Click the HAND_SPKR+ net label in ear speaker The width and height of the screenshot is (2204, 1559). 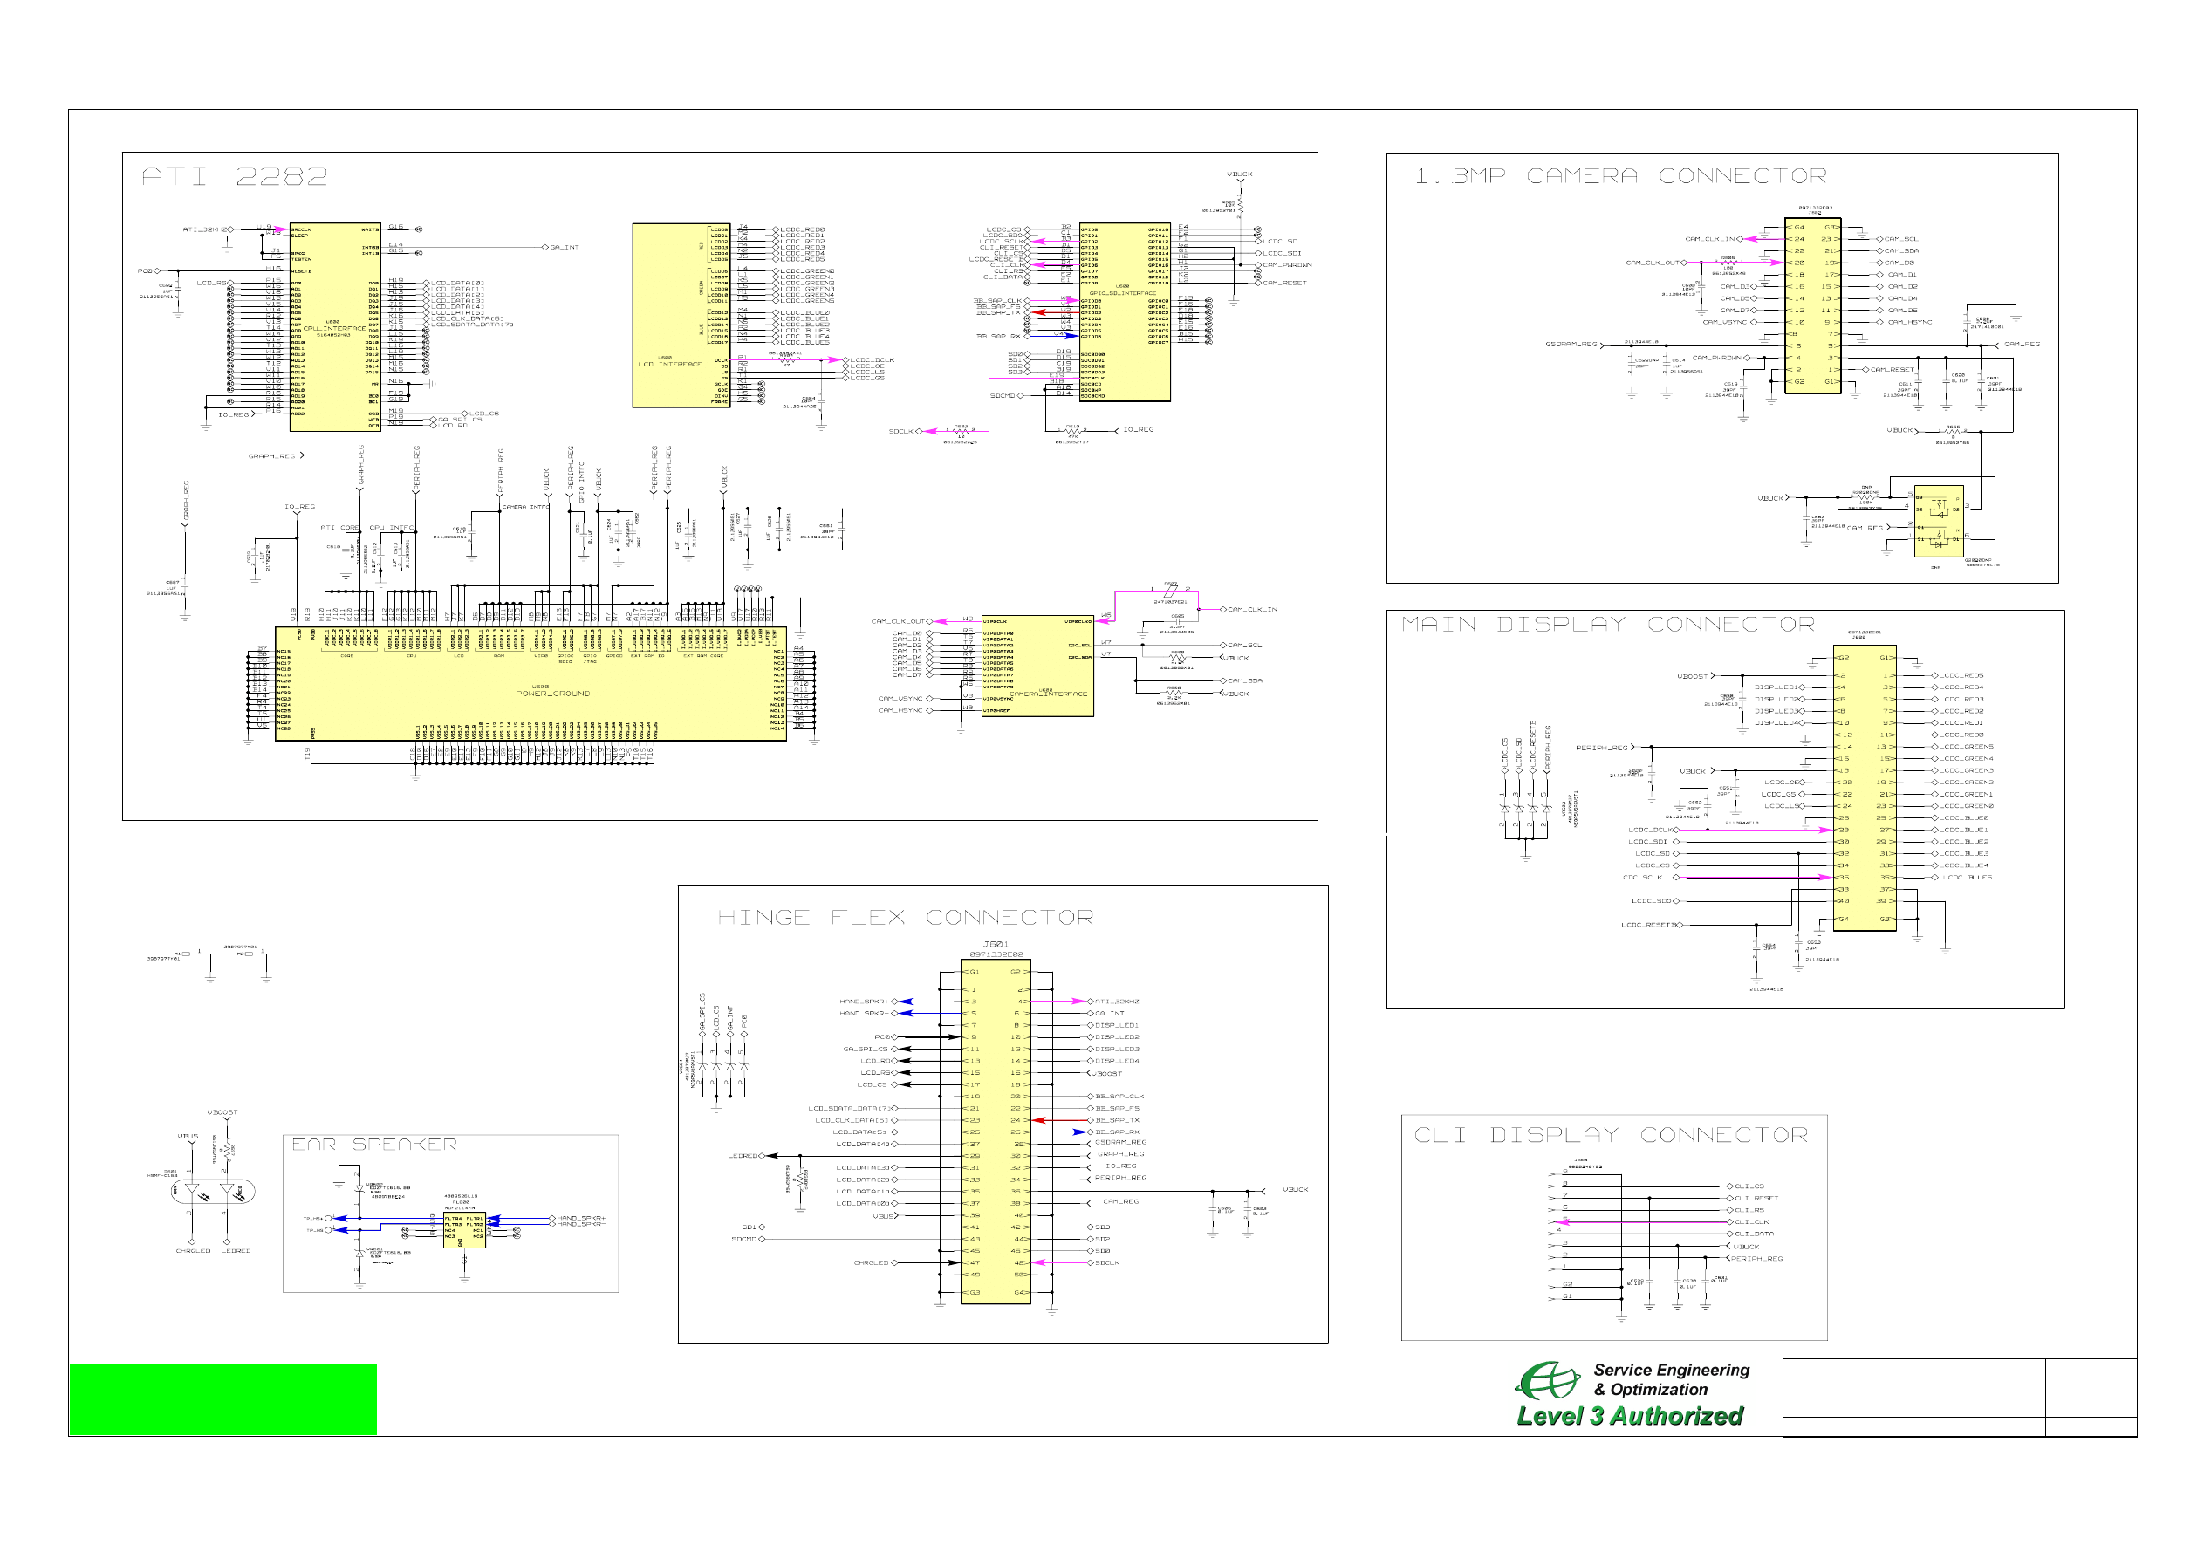(581, 1218)
